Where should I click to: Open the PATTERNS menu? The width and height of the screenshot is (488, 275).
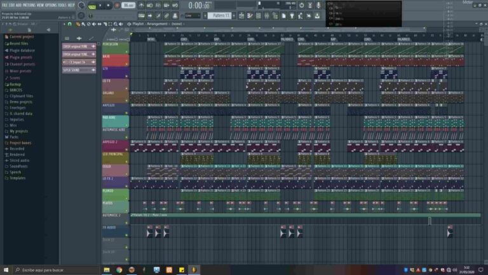click(x=33, y=4)
